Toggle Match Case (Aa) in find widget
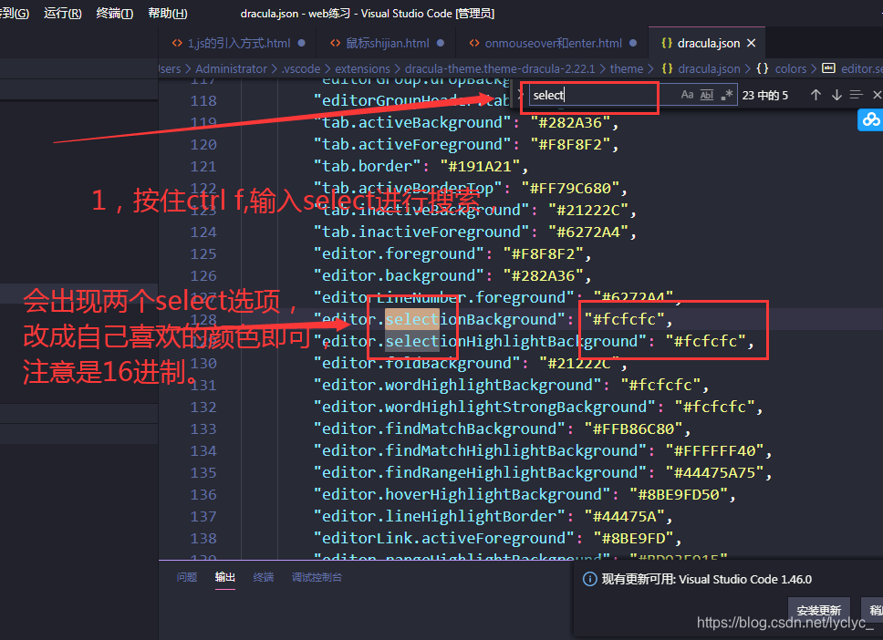Image resolution: width=883 pixels, height=640 pixels. (x=687, y=95)
